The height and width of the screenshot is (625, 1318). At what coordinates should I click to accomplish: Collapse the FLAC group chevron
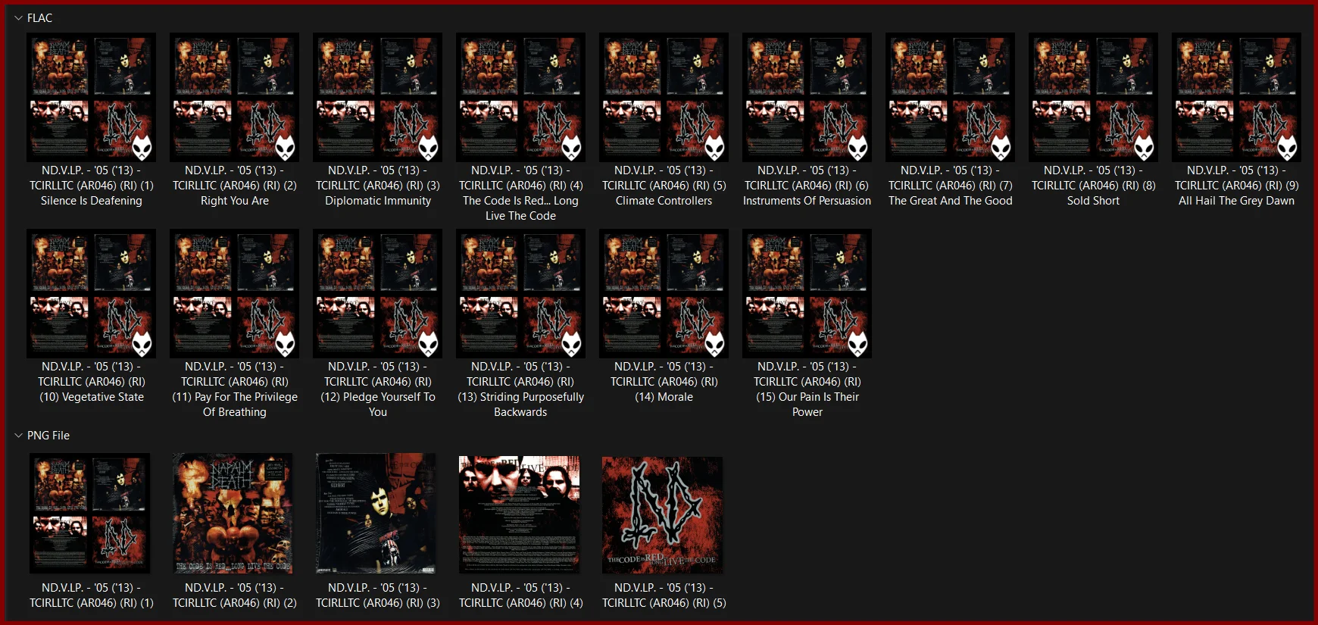click(x=18, y=18)
